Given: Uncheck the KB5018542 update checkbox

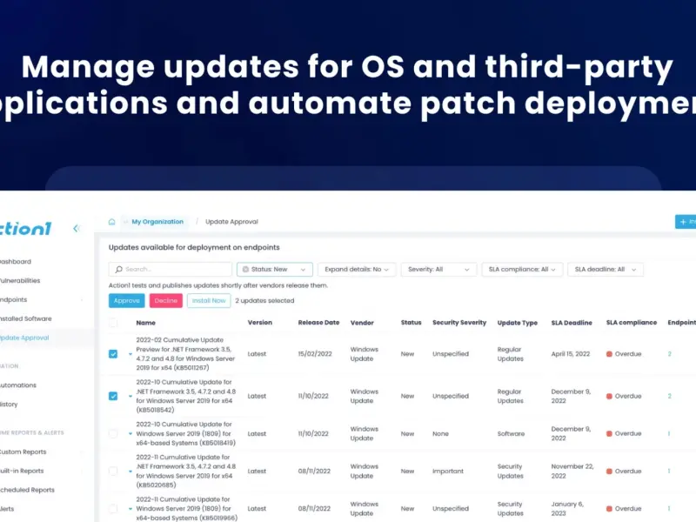Looking at the screenshot, I should pos(113,396).
